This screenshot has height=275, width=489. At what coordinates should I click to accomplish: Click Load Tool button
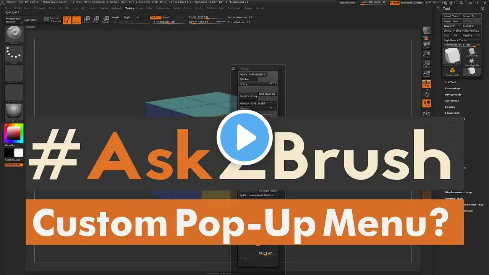click(452, 16)
